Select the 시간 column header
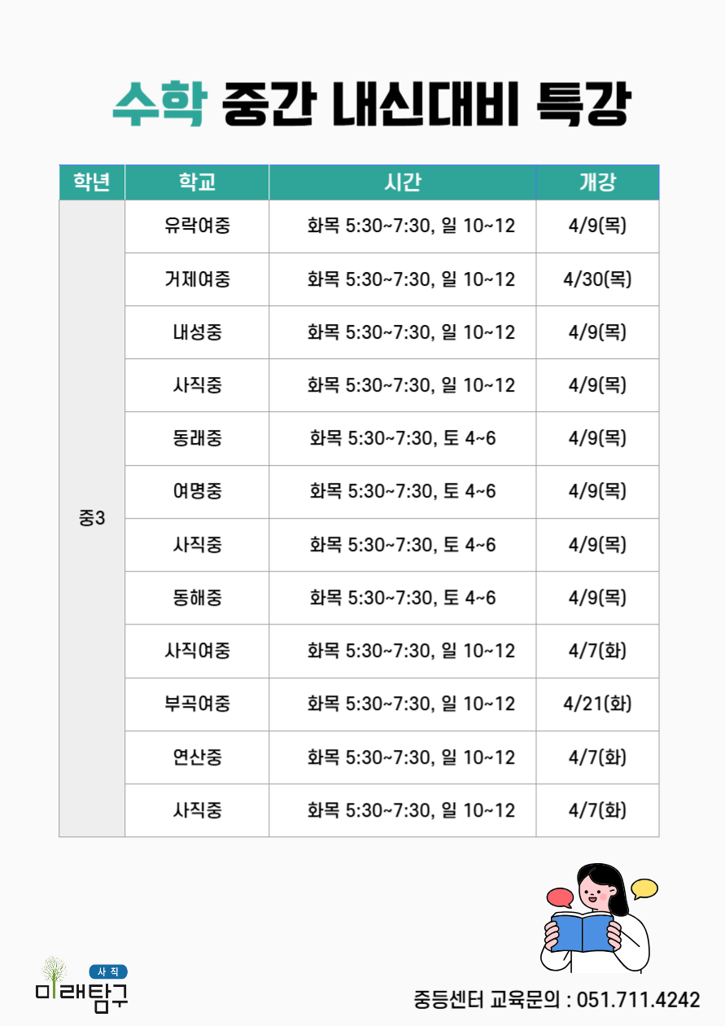 pyautogui.click(x=402, y=182)
